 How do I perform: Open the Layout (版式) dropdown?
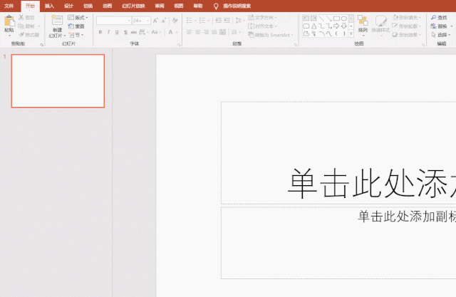click(78, 17)
